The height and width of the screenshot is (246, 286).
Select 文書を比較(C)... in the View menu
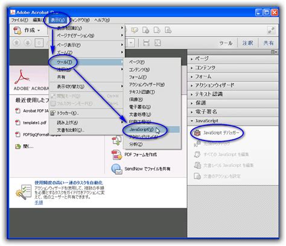pos(87,130)
